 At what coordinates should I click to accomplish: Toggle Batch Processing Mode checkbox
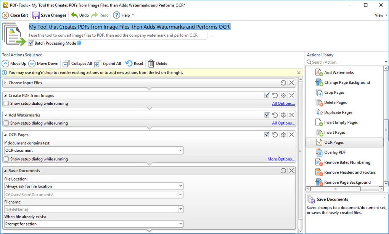(x=31, y=43)
